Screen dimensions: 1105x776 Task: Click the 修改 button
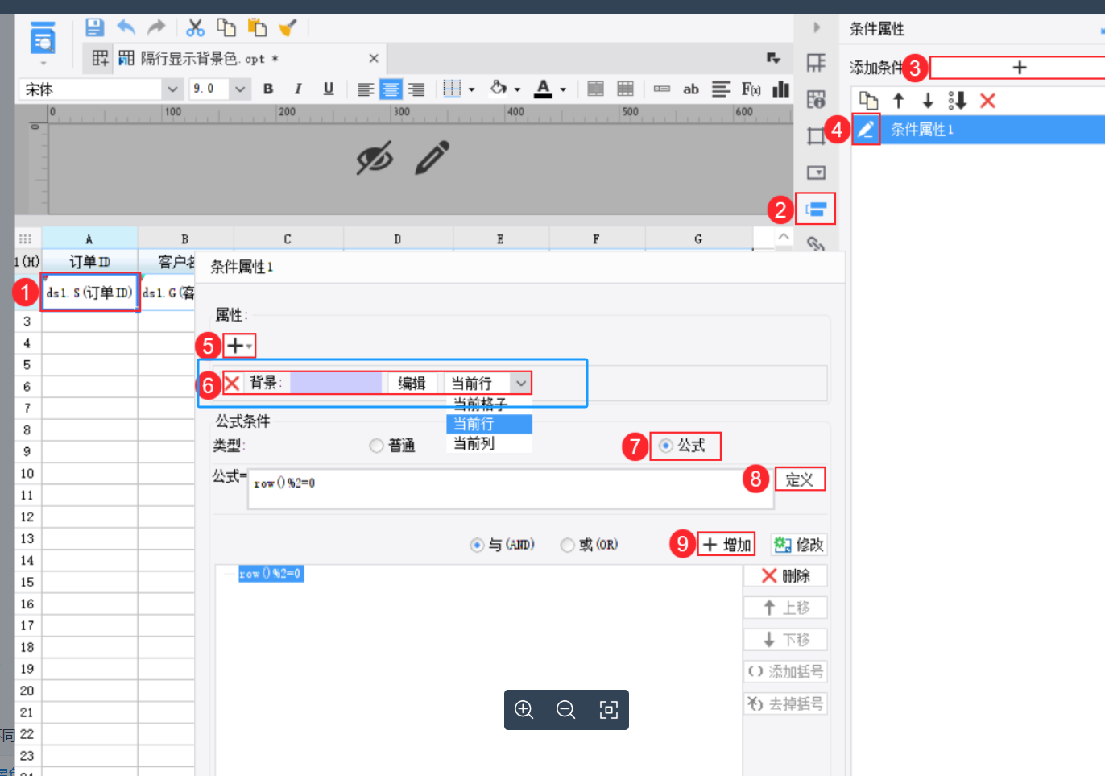pos(799,546)
